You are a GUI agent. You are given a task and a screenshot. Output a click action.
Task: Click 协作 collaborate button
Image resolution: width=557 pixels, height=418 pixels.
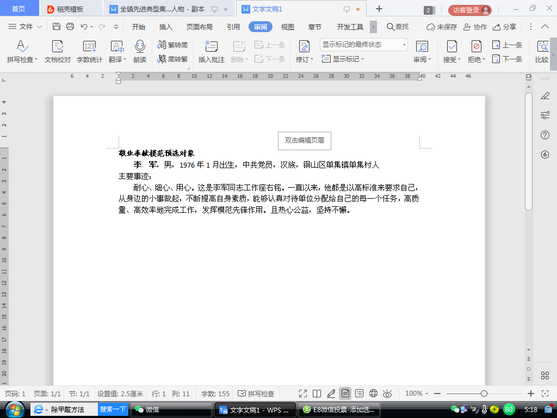[x=475, y=27]
